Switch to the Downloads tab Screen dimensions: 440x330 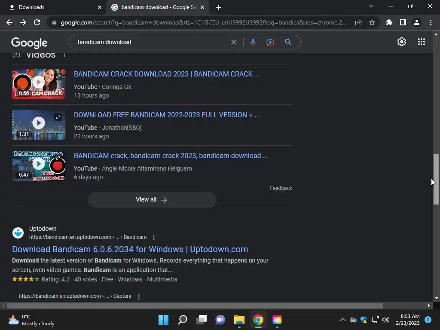click(x=53, y=7)
